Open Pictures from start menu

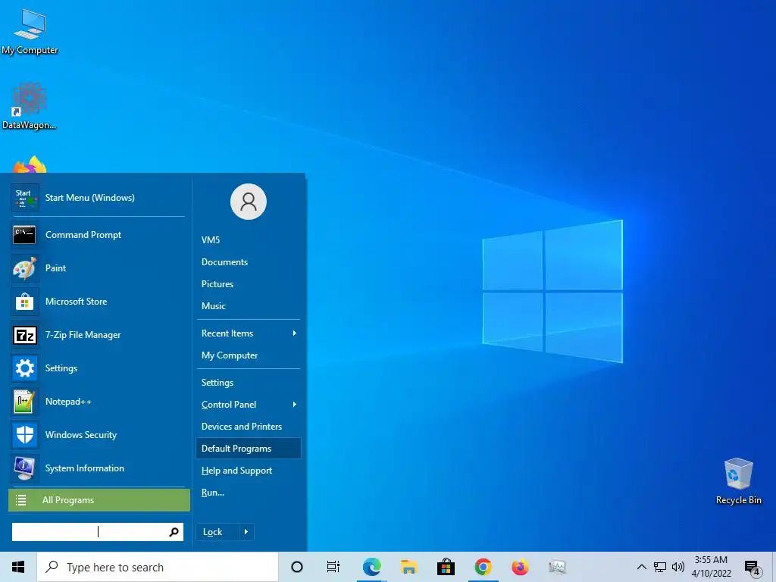[249, 284]
